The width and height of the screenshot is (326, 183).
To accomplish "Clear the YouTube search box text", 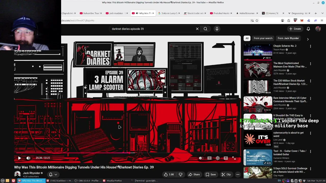I will point(197,29).
